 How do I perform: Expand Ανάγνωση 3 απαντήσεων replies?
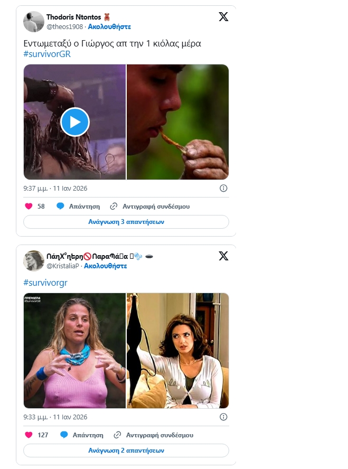coord(126,222)
